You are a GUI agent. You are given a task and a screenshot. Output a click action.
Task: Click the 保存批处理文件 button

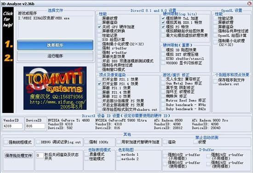click(x=19, y=155)
